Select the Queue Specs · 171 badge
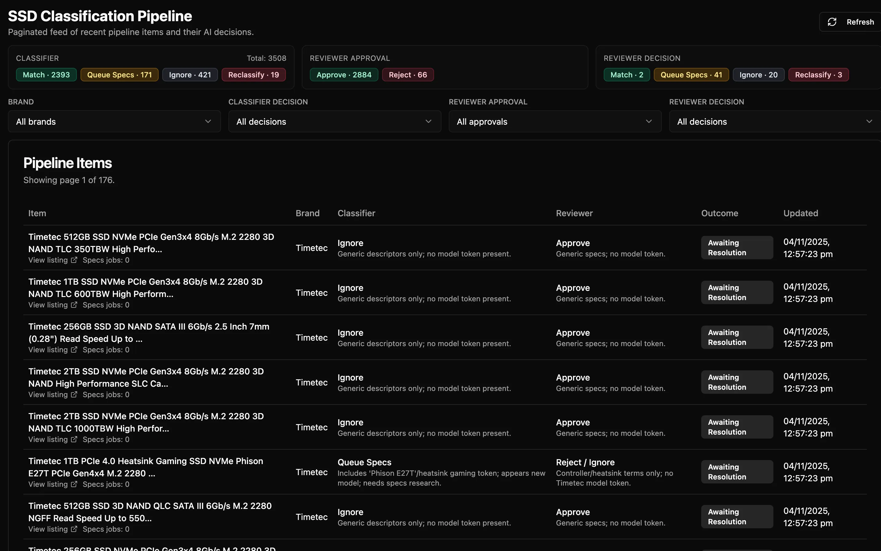Viewport: 881px width, 551px height. point(119,75)
